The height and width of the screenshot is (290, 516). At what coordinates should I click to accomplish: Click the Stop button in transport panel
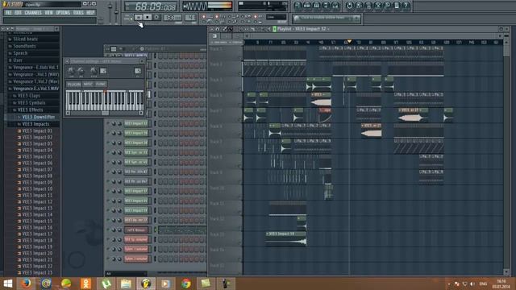click(x=148, y=18)
